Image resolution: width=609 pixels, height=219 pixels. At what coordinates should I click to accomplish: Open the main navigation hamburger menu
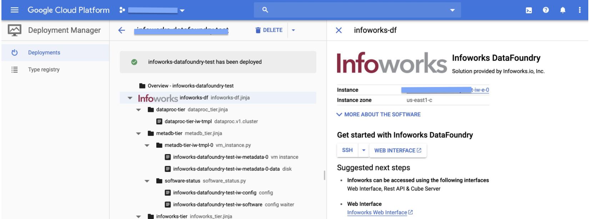point(15,10)
